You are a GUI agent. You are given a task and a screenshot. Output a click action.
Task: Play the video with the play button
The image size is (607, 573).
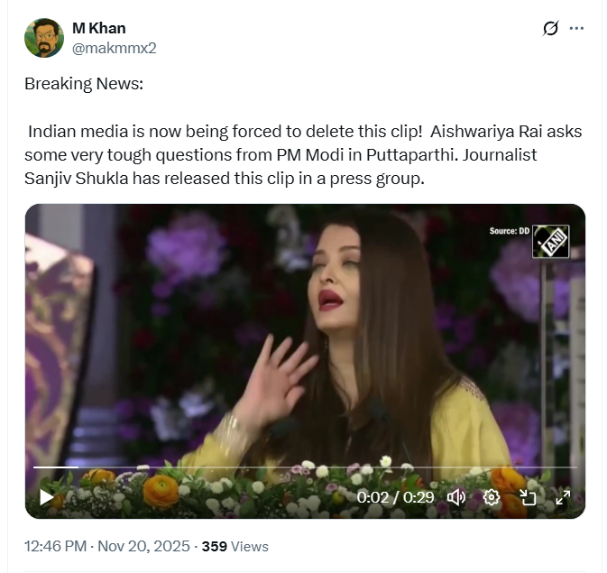tap(47, 497)
